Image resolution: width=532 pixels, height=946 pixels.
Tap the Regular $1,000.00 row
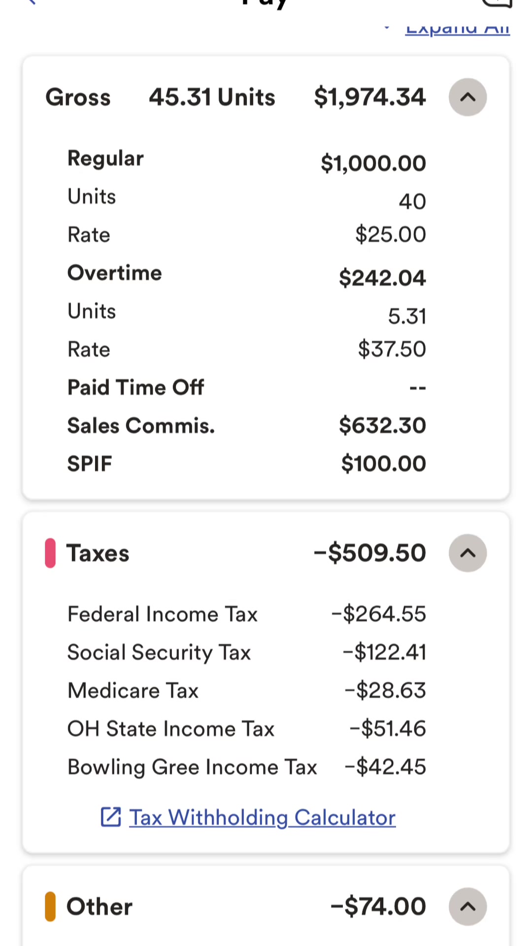coord(246,160)
